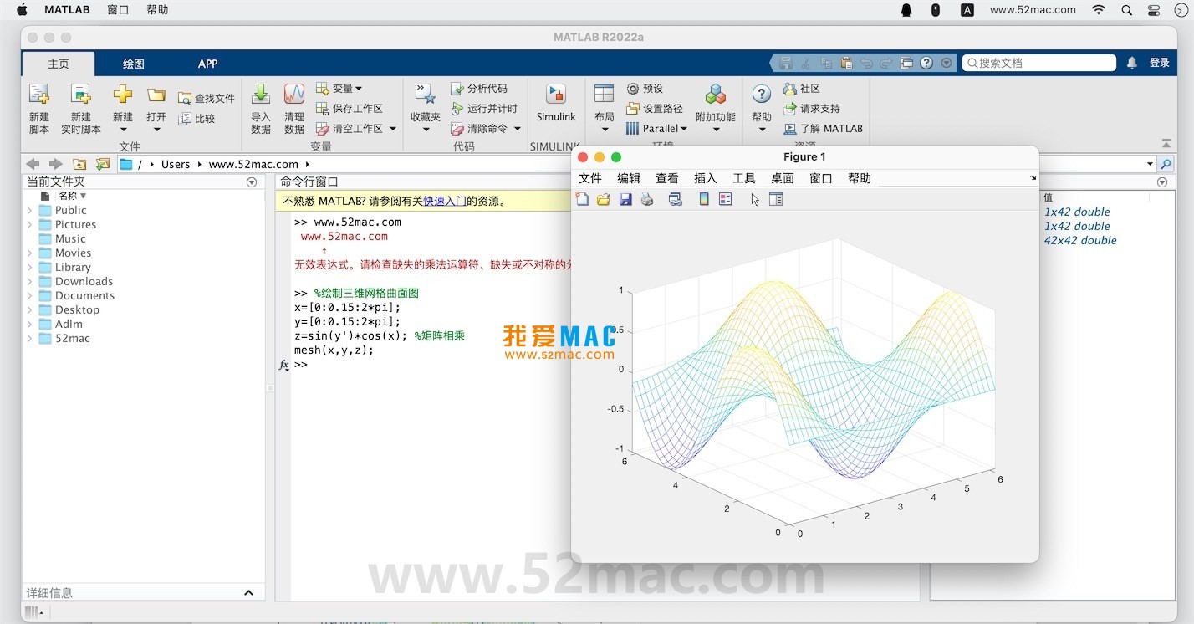Open 收藏夹 (Favorites) dropdown

(x=426, y=129)
